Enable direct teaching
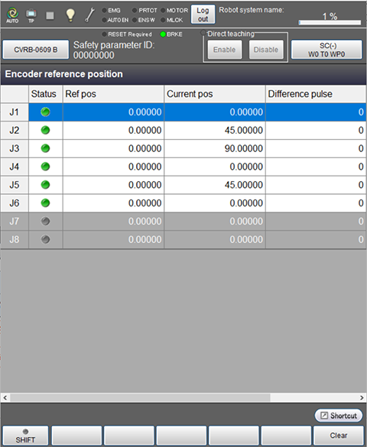367x447 pixels. [225, 50]
